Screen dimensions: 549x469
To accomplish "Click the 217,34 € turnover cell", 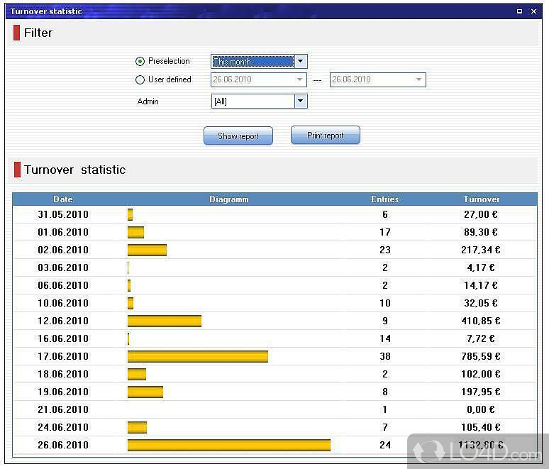I will pyautogui.click(x=481, y=250).
